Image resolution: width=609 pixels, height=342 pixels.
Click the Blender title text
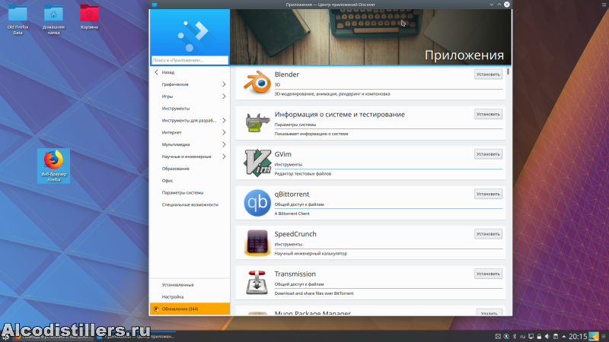point(287,74)
